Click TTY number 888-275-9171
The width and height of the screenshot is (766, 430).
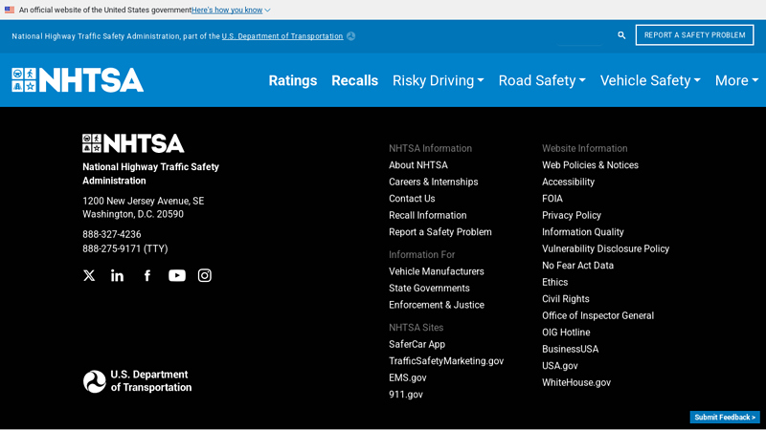125,248
